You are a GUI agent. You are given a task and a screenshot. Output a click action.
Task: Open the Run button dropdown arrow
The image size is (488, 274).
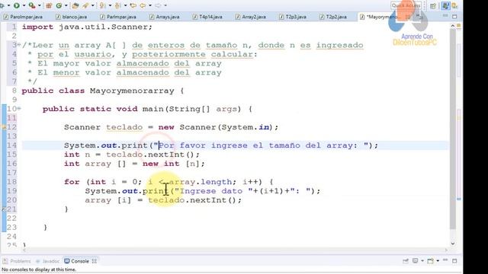[24, 5]
